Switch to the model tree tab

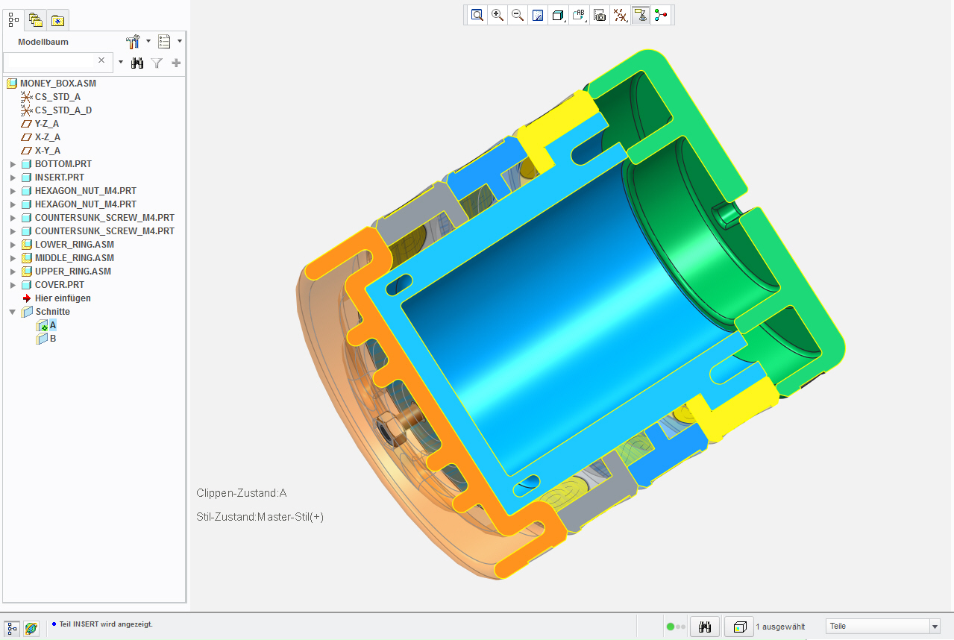tap(13, 19)
